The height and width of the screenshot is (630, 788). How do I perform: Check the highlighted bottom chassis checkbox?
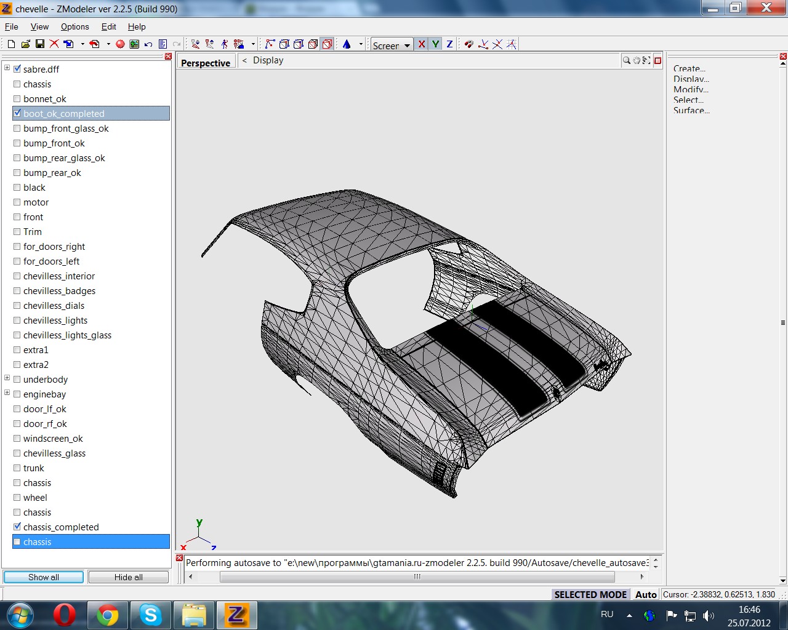(x=17, y=541)
